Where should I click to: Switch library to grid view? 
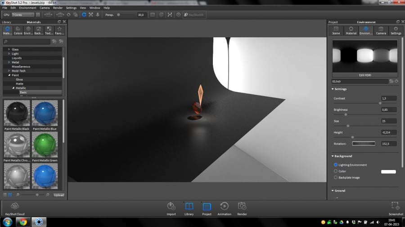10,195
